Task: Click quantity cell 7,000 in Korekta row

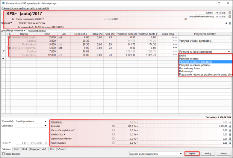Action: click(x=47, y=52)
